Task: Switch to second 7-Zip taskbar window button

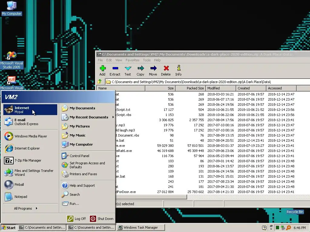Action: point(91,228)
